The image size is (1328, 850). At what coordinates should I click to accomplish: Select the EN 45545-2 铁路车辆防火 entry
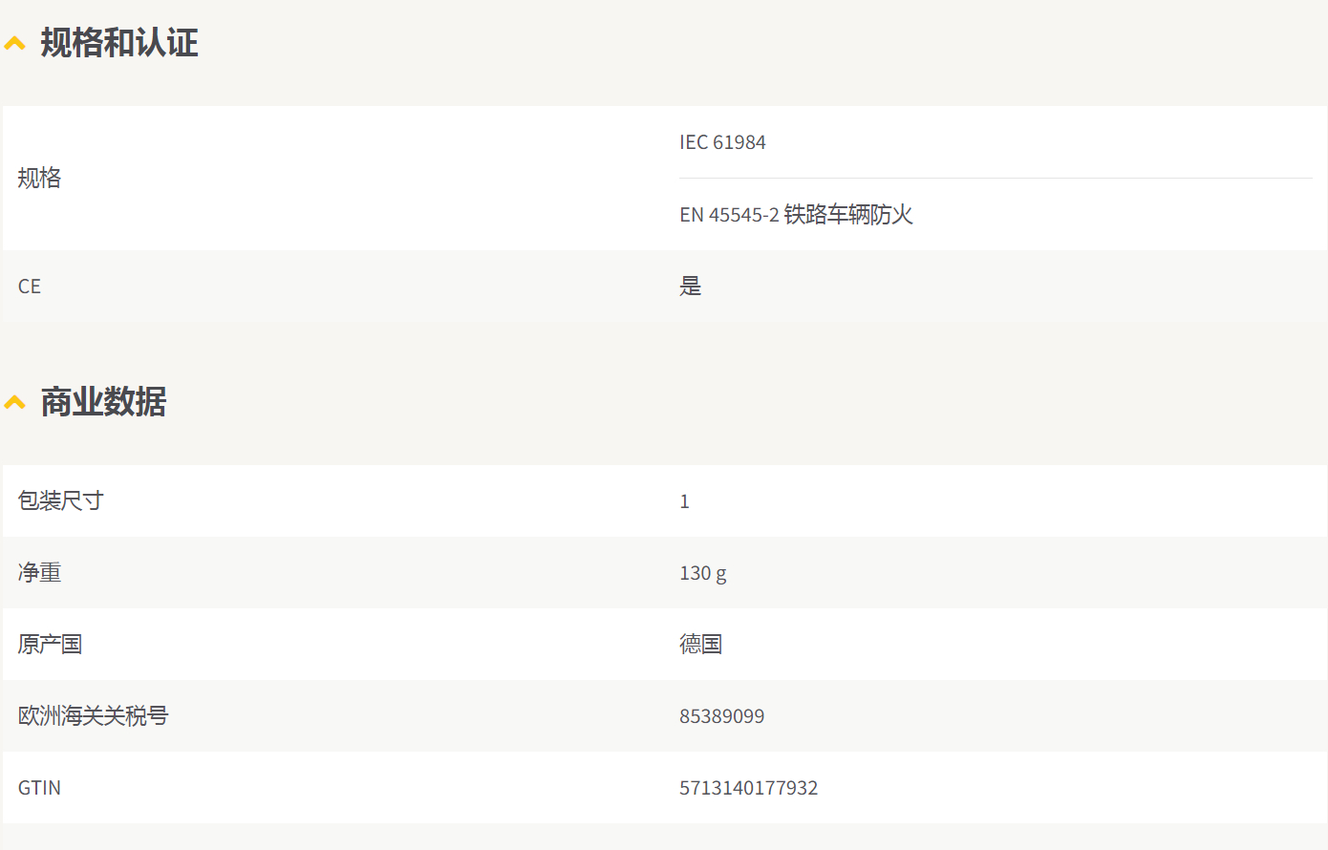pyautogui.click(x=796, y=215)
